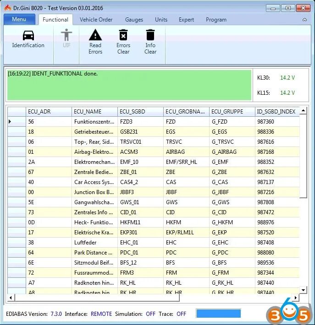Screen dimensions: 315x325
Task: Click the ECU_SGBD column header
Action: (141, 112)
